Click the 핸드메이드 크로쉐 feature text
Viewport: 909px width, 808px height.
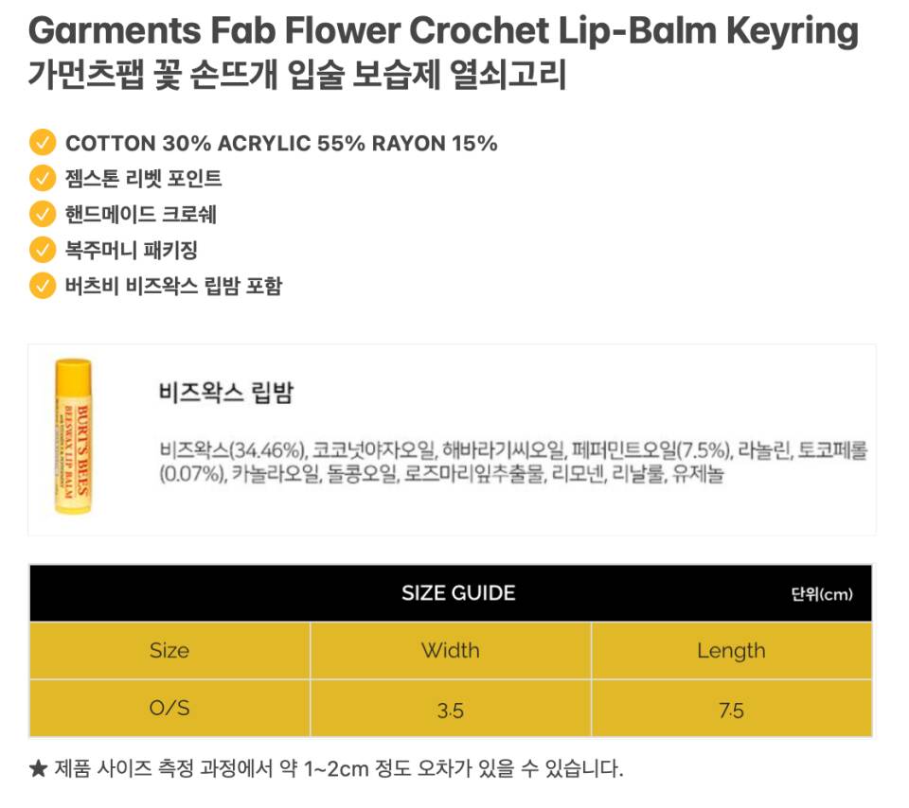(141, 214)
